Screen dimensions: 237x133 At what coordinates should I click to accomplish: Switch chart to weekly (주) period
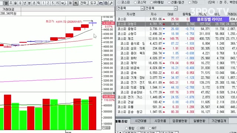point(11,3)
